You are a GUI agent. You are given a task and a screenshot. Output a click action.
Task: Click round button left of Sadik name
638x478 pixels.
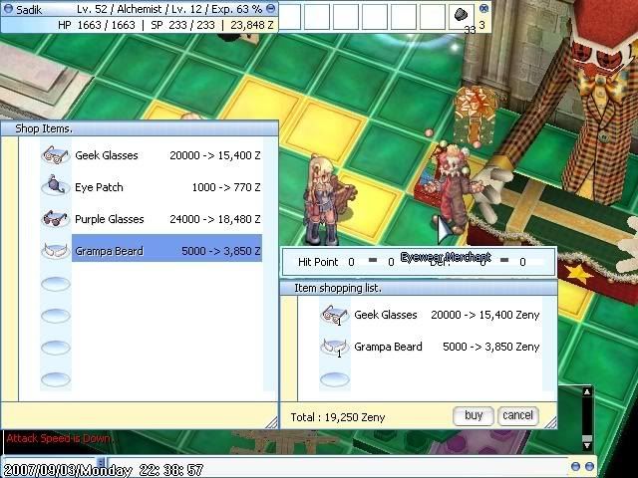click(8, 9)
